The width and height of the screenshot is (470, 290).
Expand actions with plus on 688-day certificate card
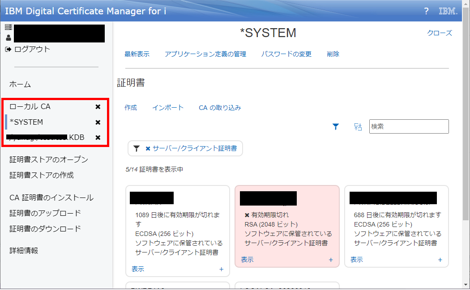pos(440,260)
